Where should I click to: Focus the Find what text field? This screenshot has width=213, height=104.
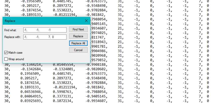45,30
